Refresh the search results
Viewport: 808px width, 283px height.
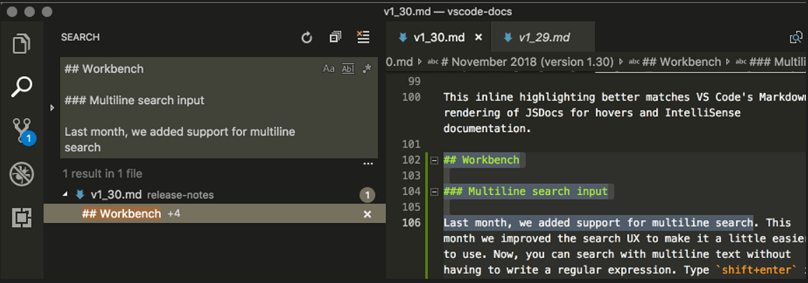307,37
